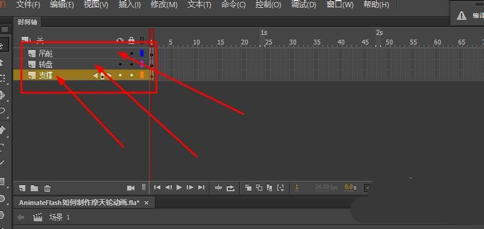Open the timeline panel options menu icon

click(5, 29)
